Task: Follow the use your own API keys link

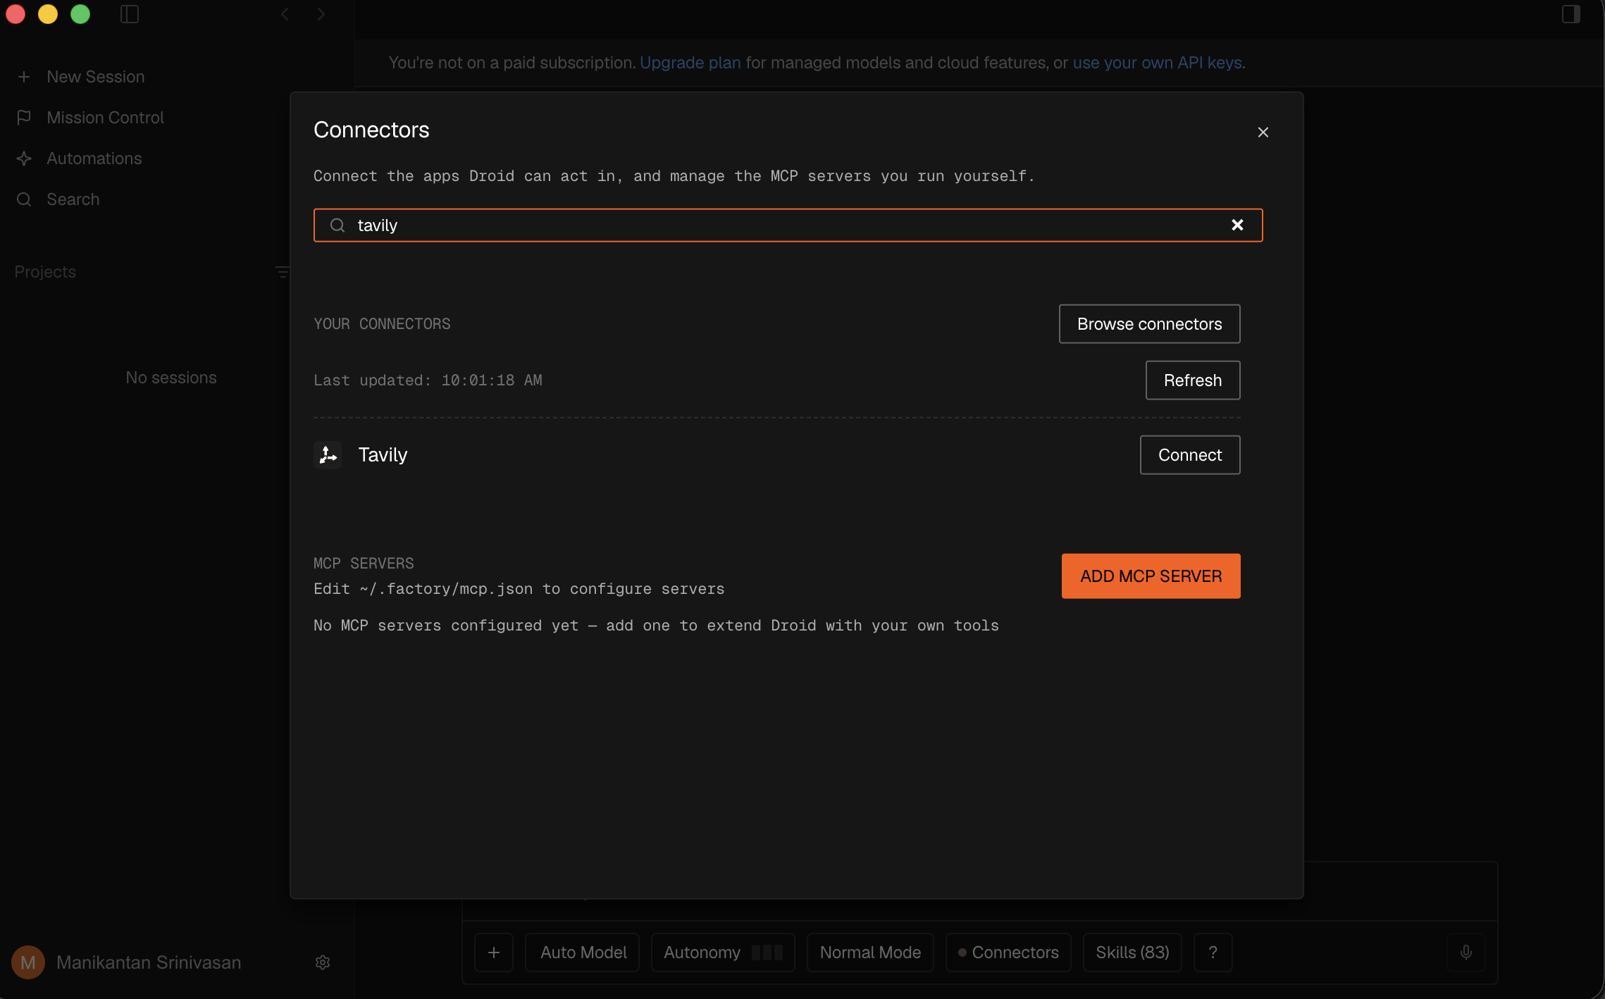Action: (x=1157, y=63)
